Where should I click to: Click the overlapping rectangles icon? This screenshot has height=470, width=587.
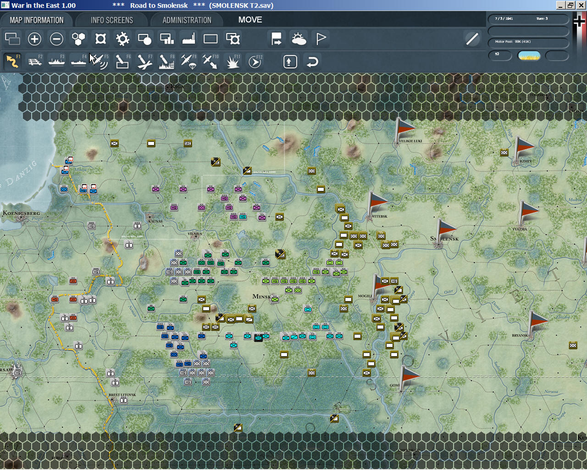(x=12, y=39)
